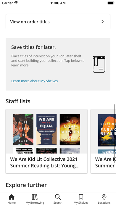This screenshot has width=116, height=206.
Task: Tap the bookmarked book illustration icon
Action: pyautogui.click(x=99, y=64)
